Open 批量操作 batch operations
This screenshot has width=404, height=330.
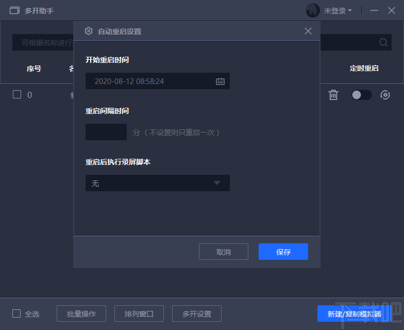tap(81, 313)
